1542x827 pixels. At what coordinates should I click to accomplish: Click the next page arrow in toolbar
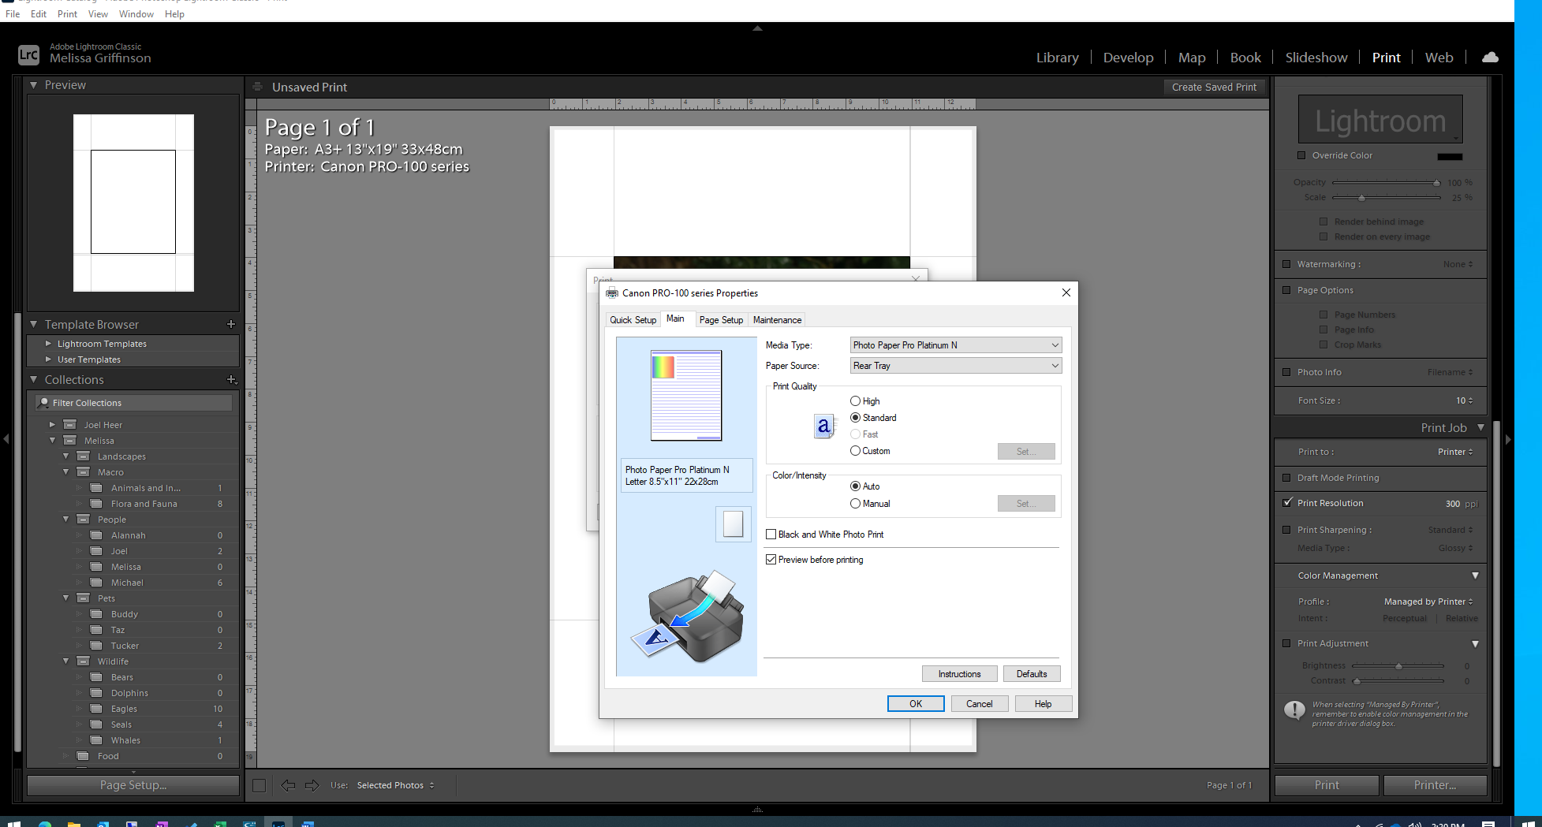pos(312,785)
